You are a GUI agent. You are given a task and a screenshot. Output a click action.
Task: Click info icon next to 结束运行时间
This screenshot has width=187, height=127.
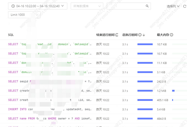[x=117, y=35]
